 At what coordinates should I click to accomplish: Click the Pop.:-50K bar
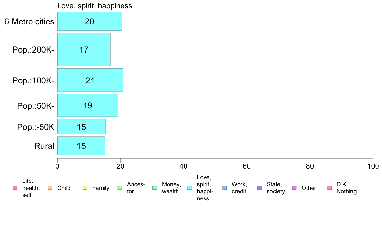(x=81, y=127)
